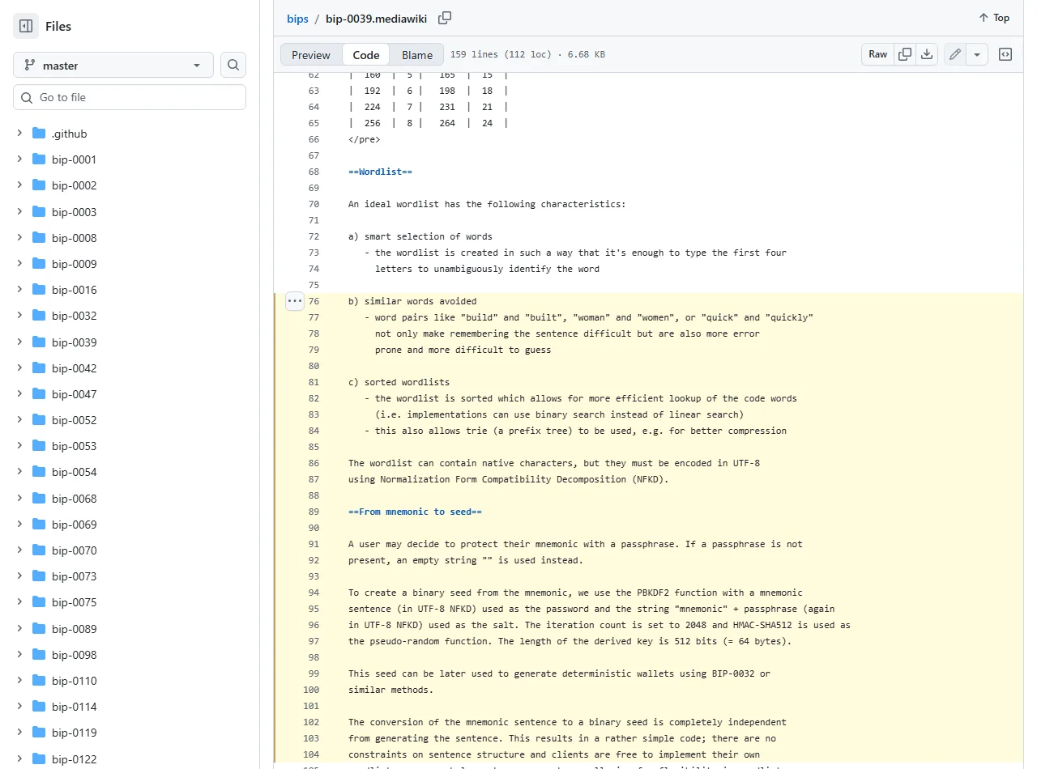Click the "c) sorted wordlists" line
This screenshot has height=769, width=1037.
[x=399, y=382]
